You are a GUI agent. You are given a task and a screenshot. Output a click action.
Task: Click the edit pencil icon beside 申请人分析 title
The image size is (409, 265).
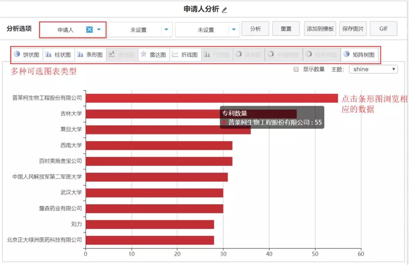click(224, 9)
